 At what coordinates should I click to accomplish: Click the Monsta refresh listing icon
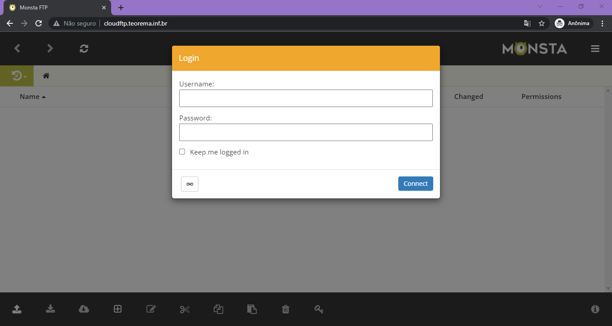[84, 48]
